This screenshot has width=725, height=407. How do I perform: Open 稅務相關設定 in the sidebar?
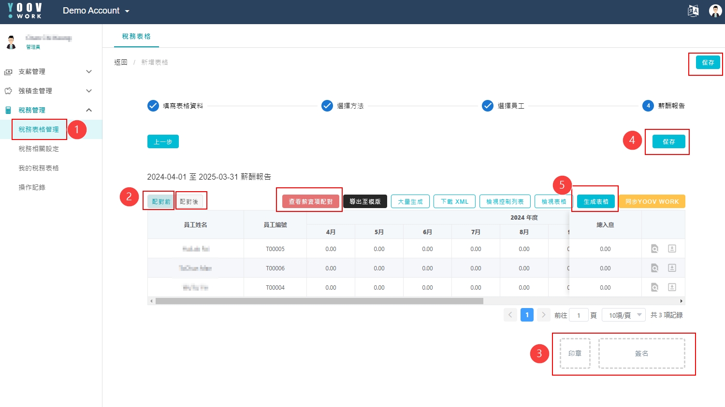pyautogui.click(x=39, y=149)
